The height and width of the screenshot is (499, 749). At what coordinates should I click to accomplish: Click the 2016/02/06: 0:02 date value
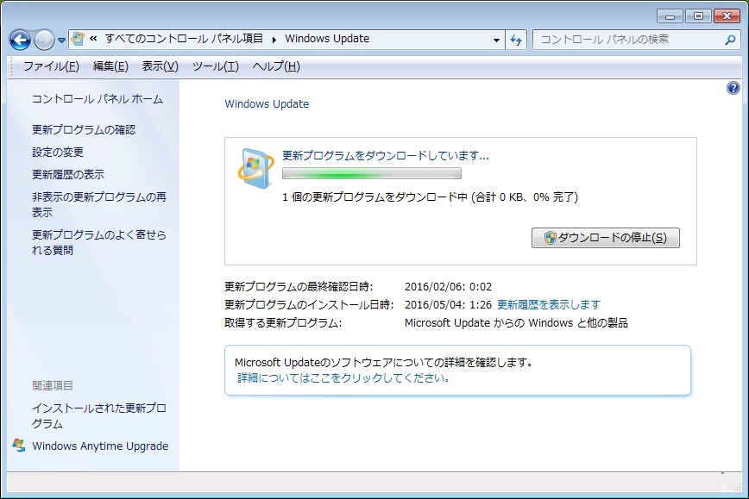pos(448,287)
